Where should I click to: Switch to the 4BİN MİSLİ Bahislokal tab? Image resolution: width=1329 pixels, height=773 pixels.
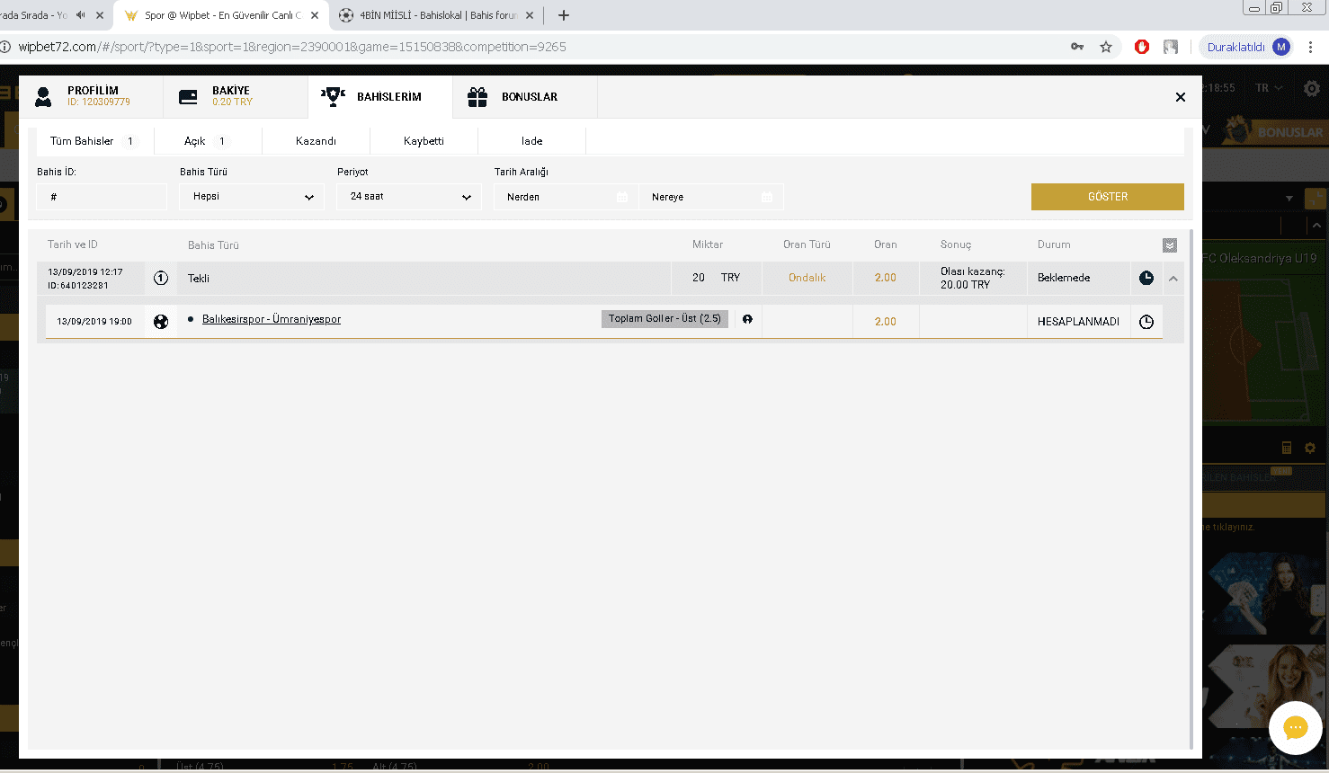click(436, 15)
